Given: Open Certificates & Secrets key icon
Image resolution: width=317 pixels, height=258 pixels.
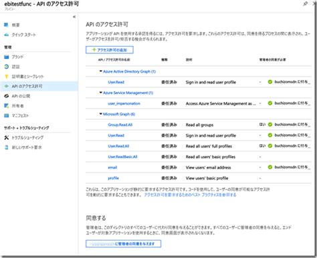Looking at the screenshot, I should [x=7, y=77].
